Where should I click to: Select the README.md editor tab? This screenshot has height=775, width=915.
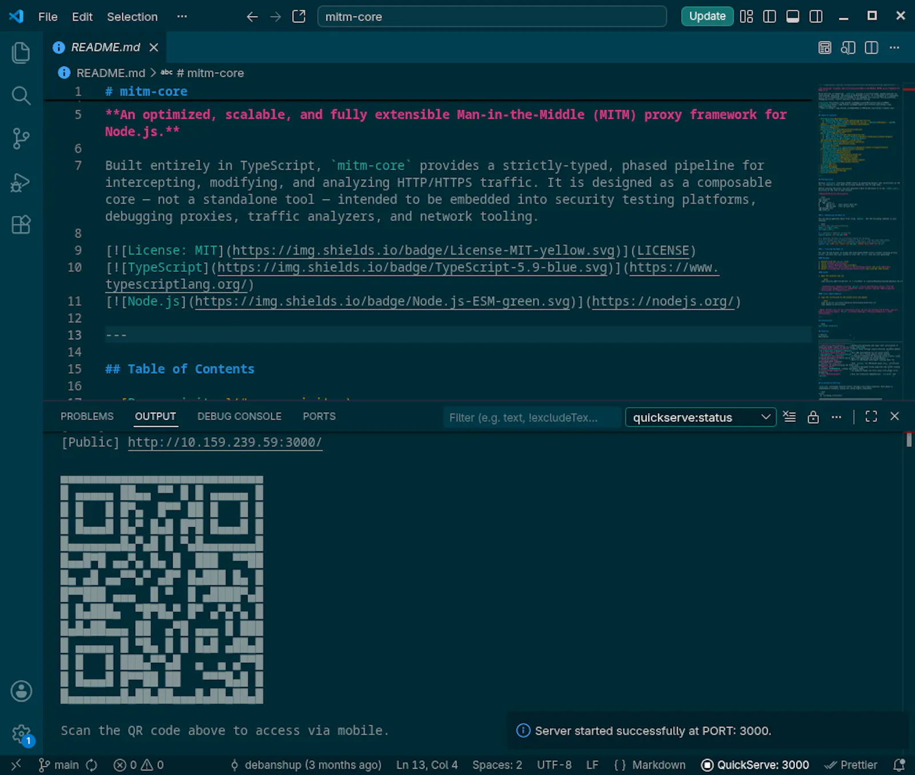pyautogui.click(x=105, y=48)
